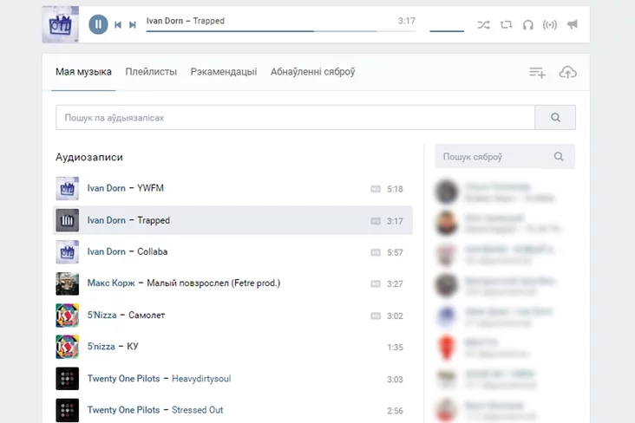635x423 pixels.
Task: Open Абнаўленні сяброў tab
Action: point(312,72)
